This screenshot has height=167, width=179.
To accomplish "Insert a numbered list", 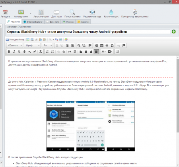I will 47,52.
